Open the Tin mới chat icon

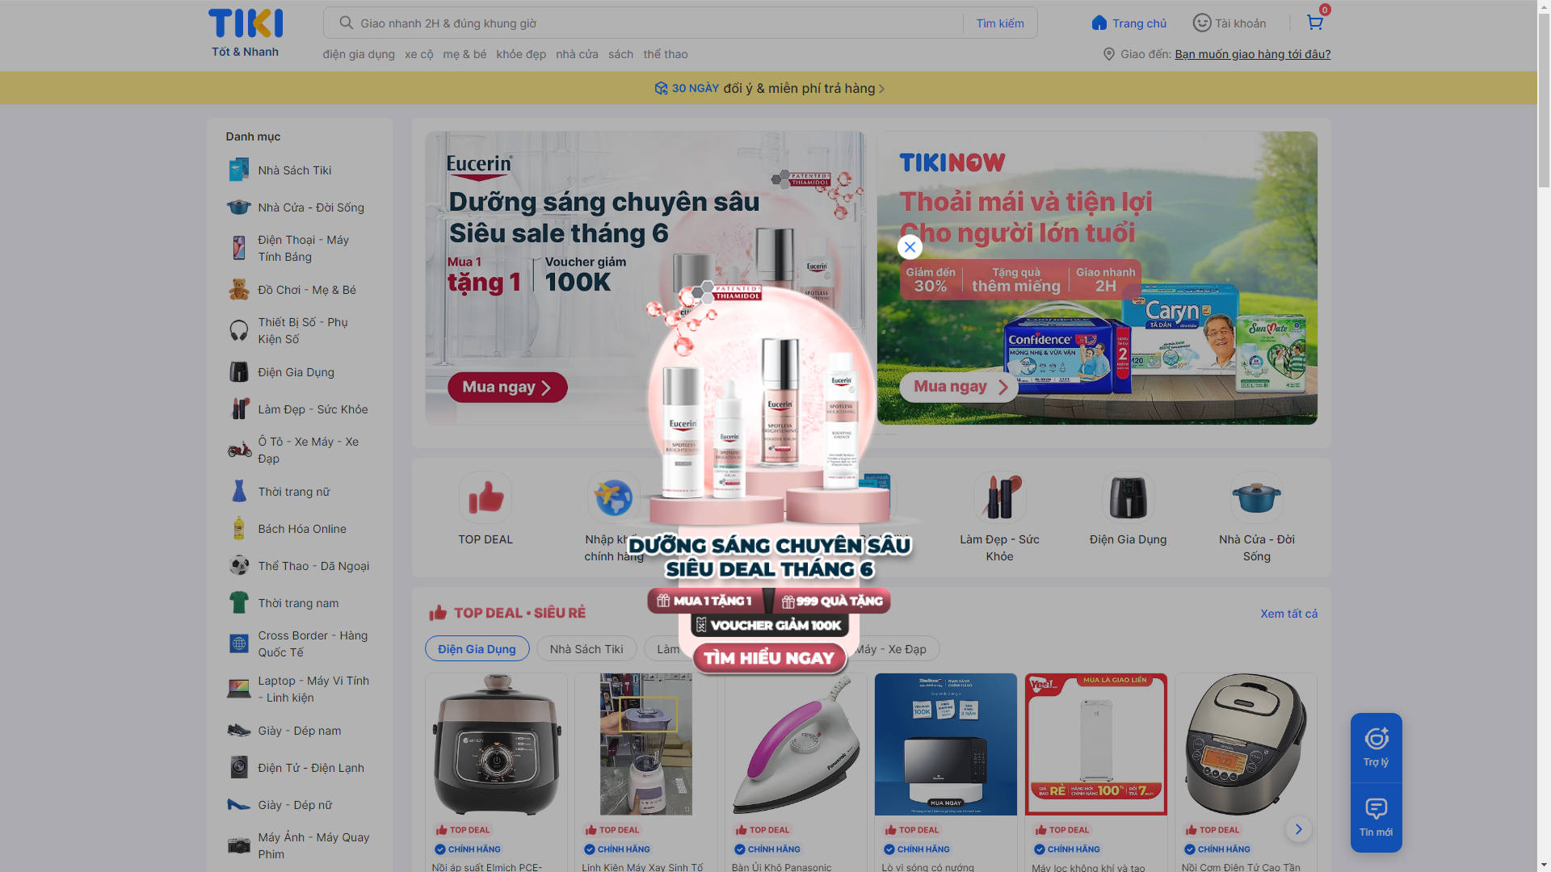point(1376,817)
